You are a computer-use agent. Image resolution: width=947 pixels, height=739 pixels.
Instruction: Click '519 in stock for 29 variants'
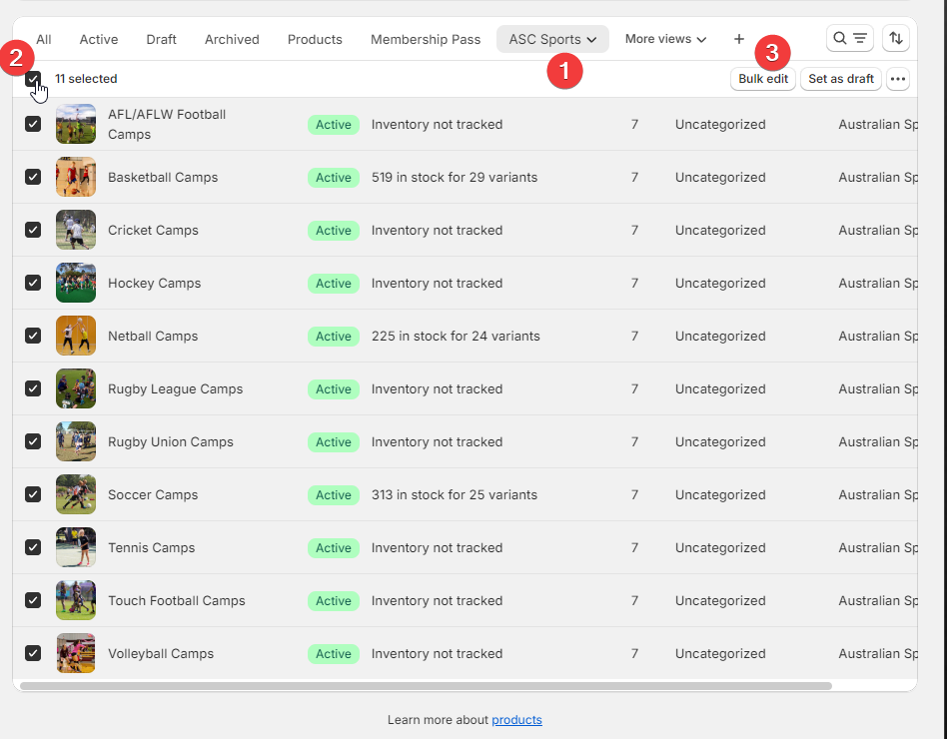coord(455,177)
